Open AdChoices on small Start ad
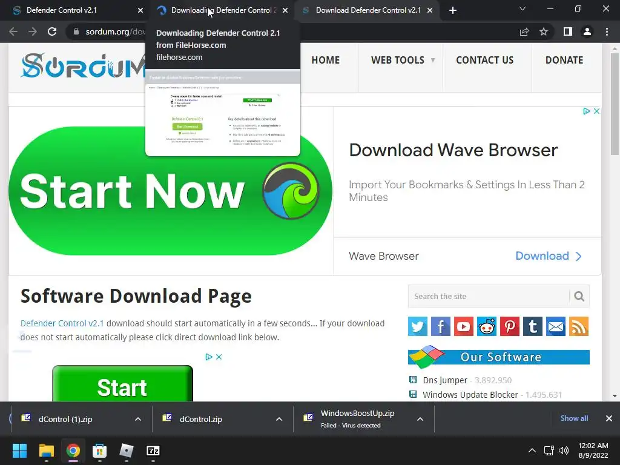 (x=209, y=357)
